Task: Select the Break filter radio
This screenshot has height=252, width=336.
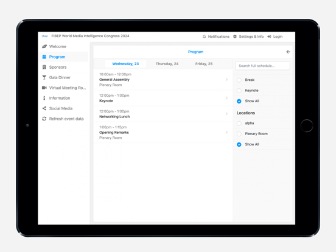Action: point(239,80)
